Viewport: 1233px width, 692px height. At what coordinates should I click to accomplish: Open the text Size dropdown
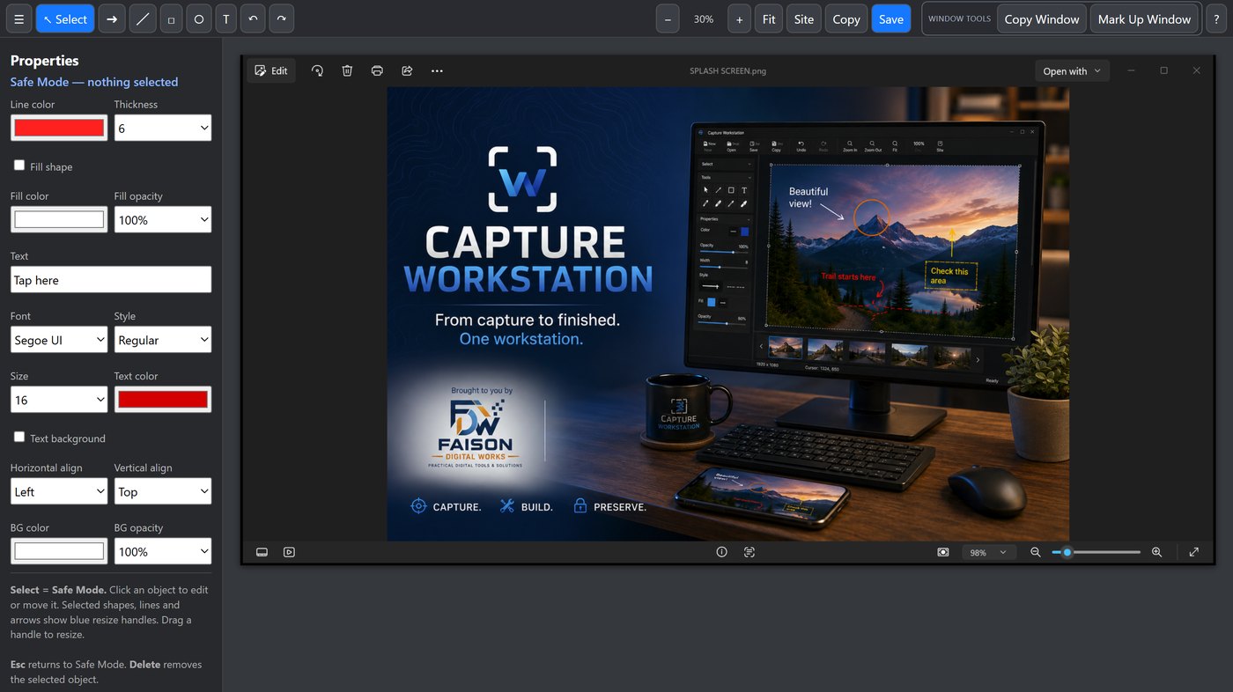click(x=59, y=400)
